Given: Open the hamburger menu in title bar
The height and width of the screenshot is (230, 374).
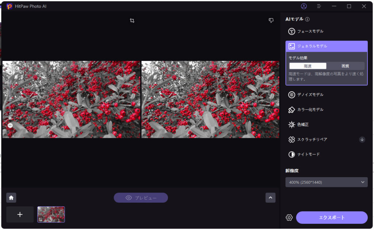Looking at the screenshot, I should pos(319,6).
